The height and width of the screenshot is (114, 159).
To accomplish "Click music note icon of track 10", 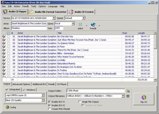I will tap(4, 67).
